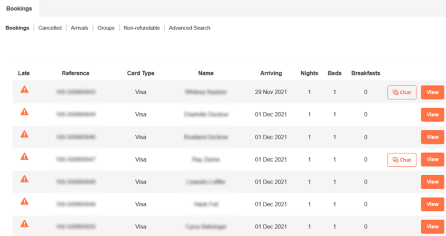Open the Groups tab
446x236 pixels.
[x=106, y=28]
